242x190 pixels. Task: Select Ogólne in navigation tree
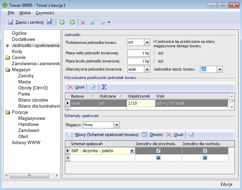pos(19,33)
